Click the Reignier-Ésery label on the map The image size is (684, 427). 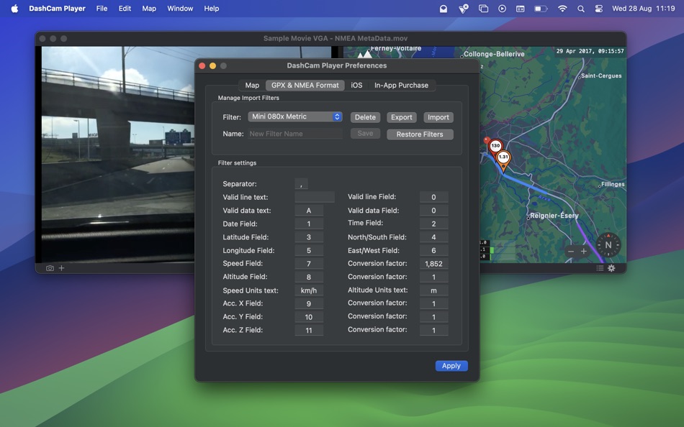pyautogui.click(x=554, y=216)
